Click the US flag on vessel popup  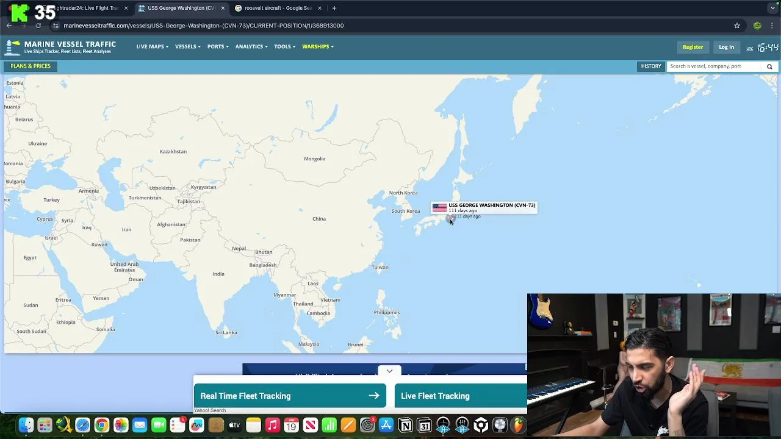[439, 208]
